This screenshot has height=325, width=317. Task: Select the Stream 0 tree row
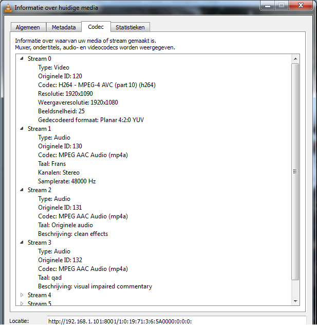(x=40, y=59)
